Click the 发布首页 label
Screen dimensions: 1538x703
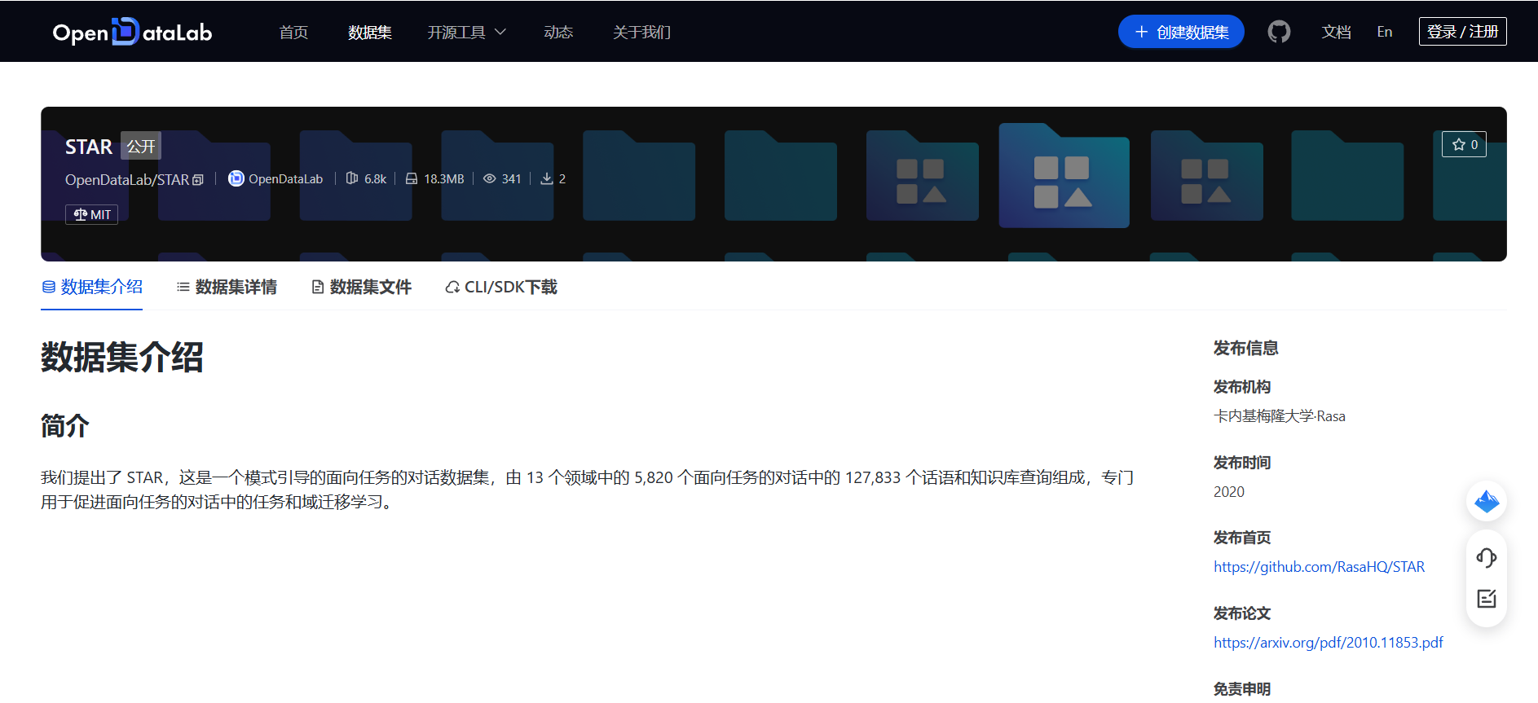1242,538
